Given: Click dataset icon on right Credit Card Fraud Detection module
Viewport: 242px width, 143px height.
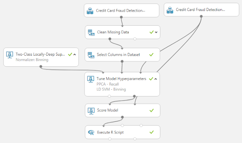Looking at the screenshot, I should (170, 10).
